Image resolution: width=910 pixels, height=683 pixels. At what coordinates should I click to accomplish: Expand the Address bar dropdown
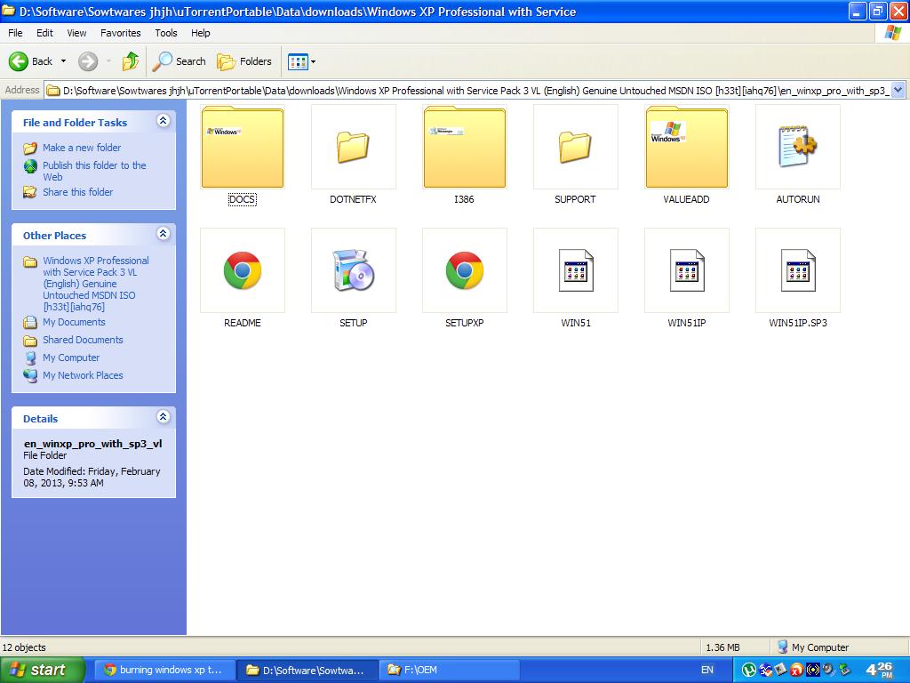[x=898, y=90]
